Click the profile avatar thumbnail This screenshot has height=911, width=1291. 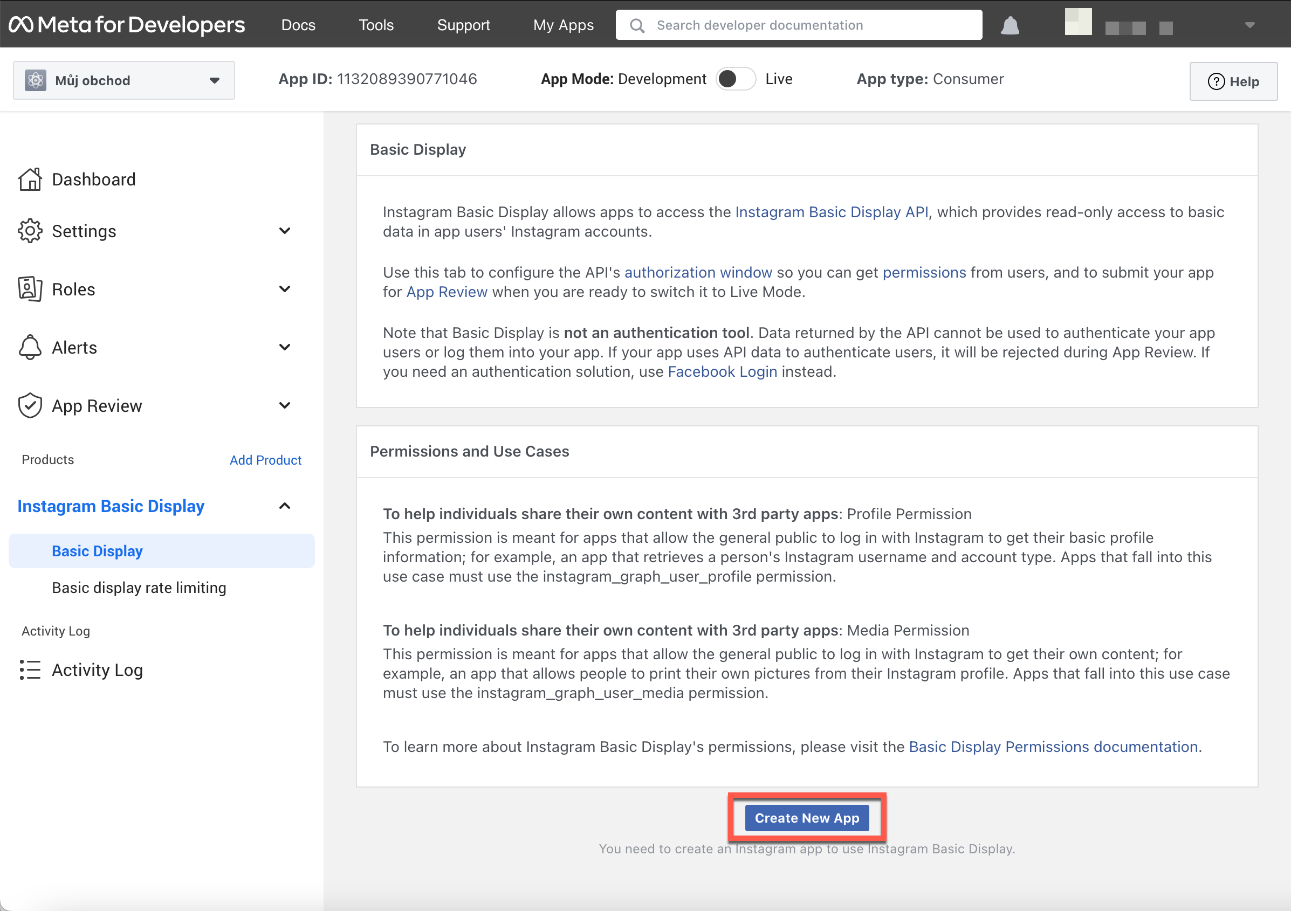(x=1078, y=22)
